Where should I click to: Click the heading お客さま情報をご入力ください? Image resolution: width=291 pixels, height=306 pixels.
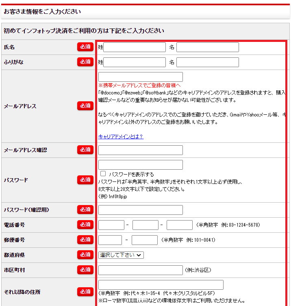(x=42, y=11)
